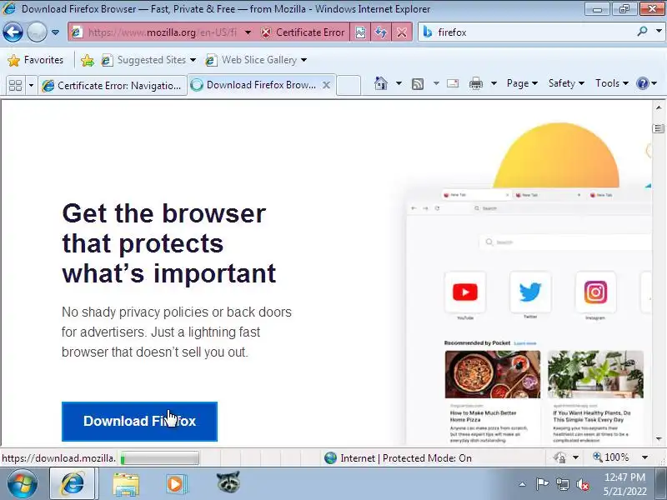Open Quick Tabs grid view
The width and height of the screenshot is (667, 500).
[15, 85]
